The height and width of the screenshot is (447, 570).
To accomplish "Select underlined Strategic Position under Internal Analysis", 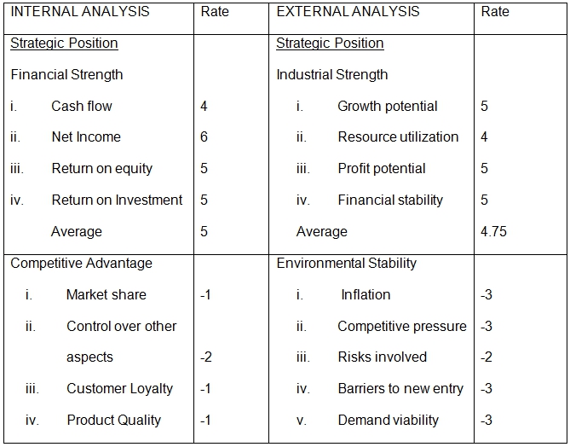I will (64, 44).
